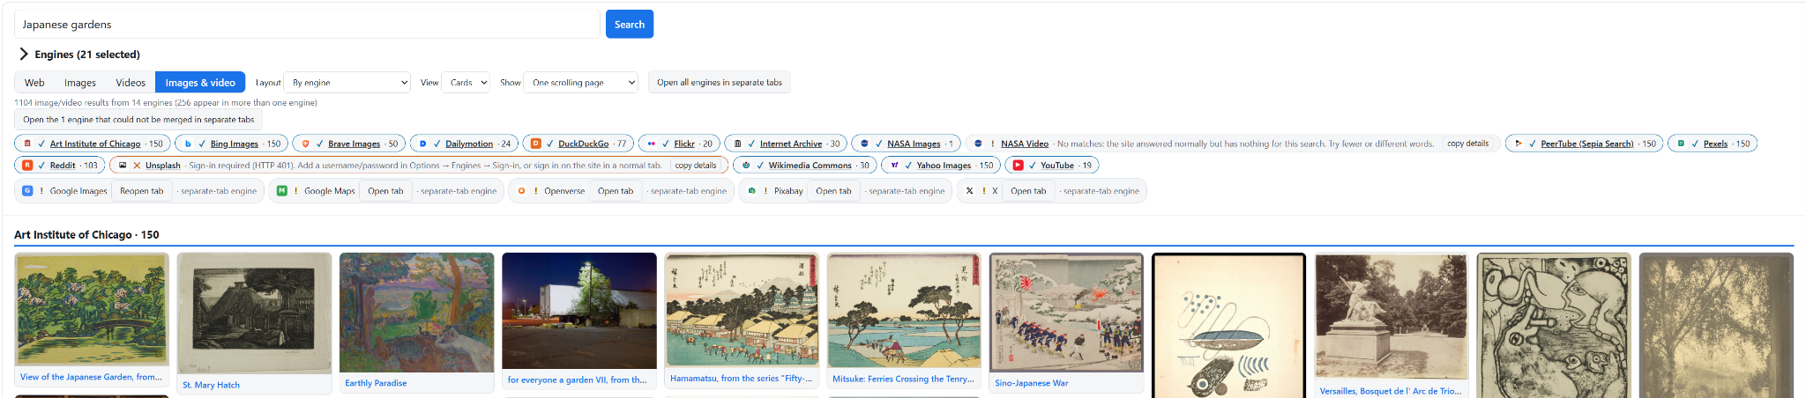Open the Hamamatsu woodblock print thumbnail
This screenshot has width=1806, height=398.
click(742, 311)
